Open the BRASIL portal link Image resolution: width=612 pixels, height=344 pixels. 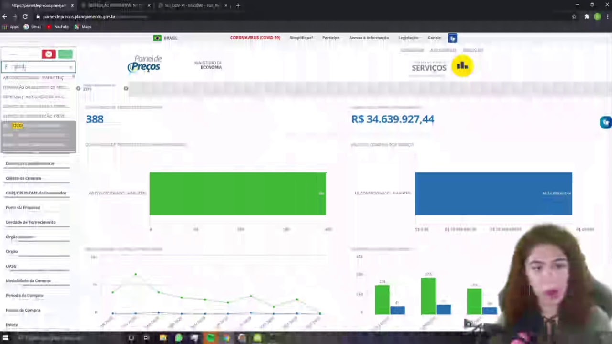pyautogui.click(x=171, y=38)
